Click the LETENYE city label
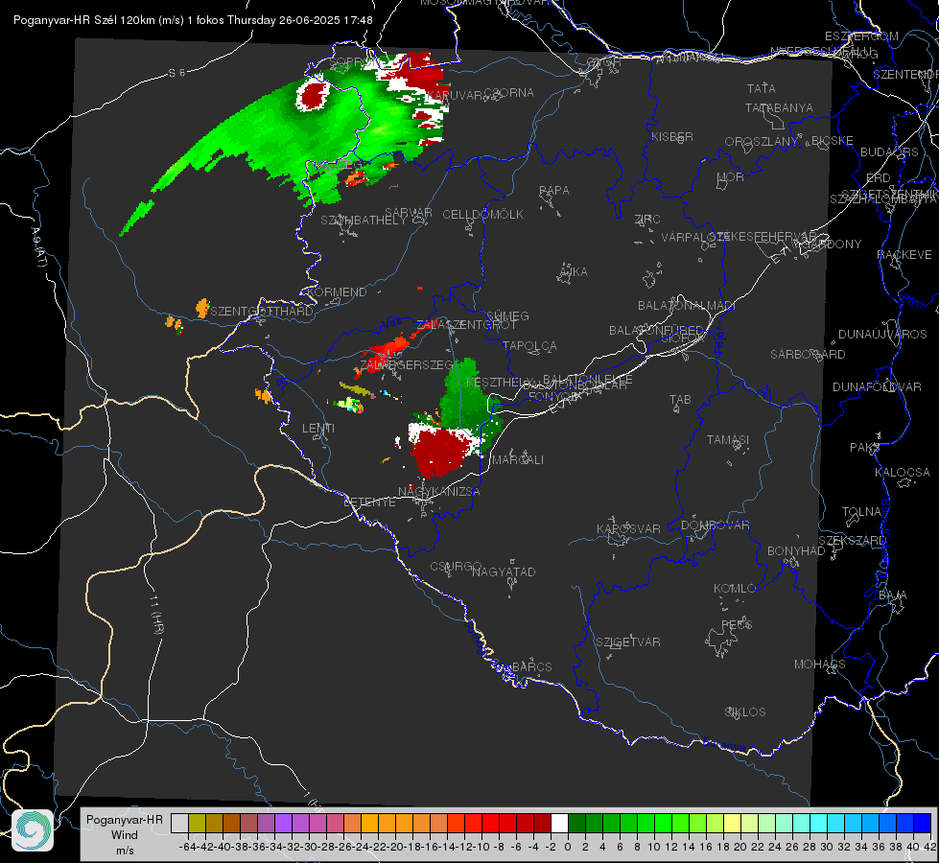This screenshot has width=939, height=863. (369, 502)
